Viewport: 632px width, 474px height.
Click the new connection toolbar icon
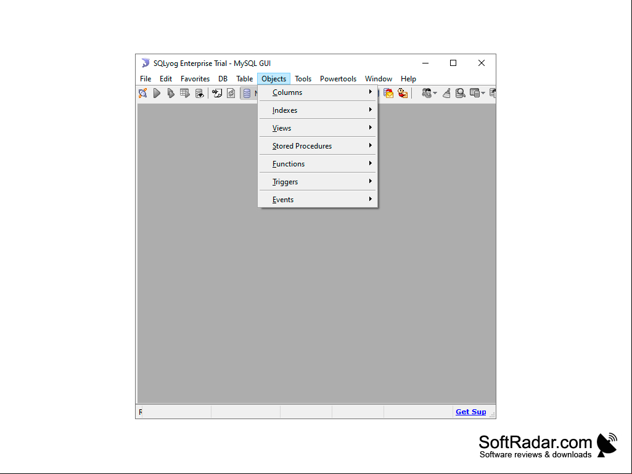(142, 93)
